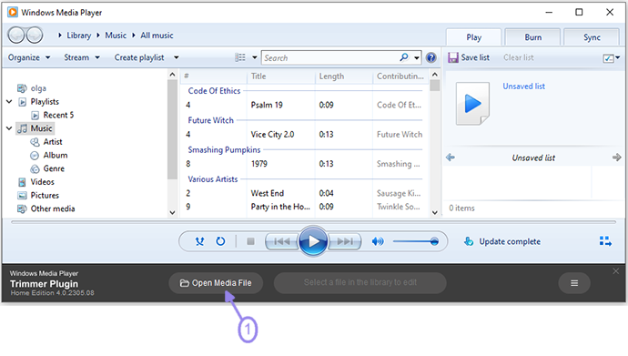Close the Trimmer Plugin panel
Screen dimensions: 628x356
[616, 271]
